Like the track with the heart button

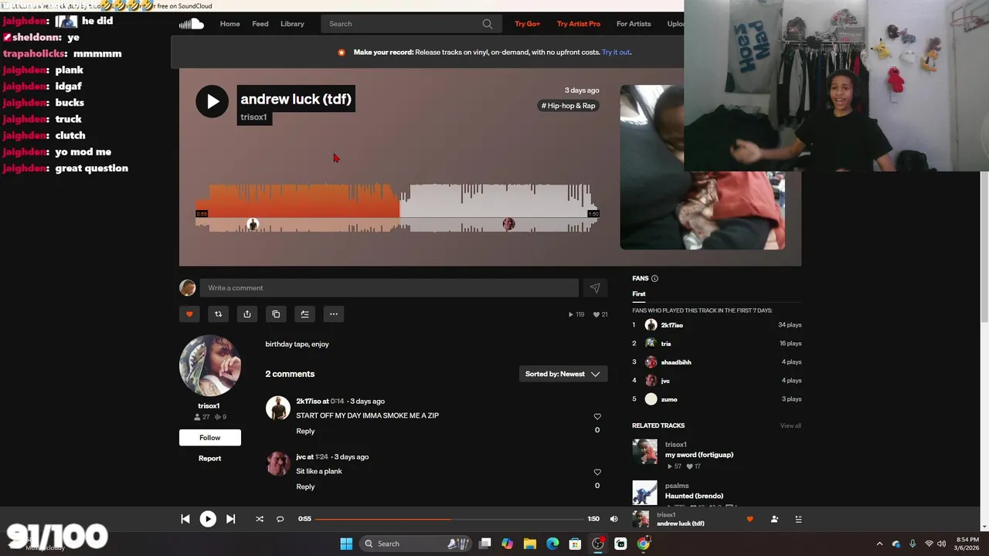189,314
